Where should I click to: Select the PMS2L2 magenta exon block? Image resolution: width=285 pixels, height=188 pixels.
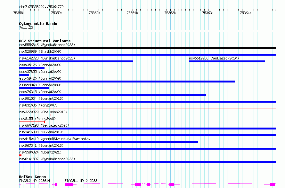[56, 184]
